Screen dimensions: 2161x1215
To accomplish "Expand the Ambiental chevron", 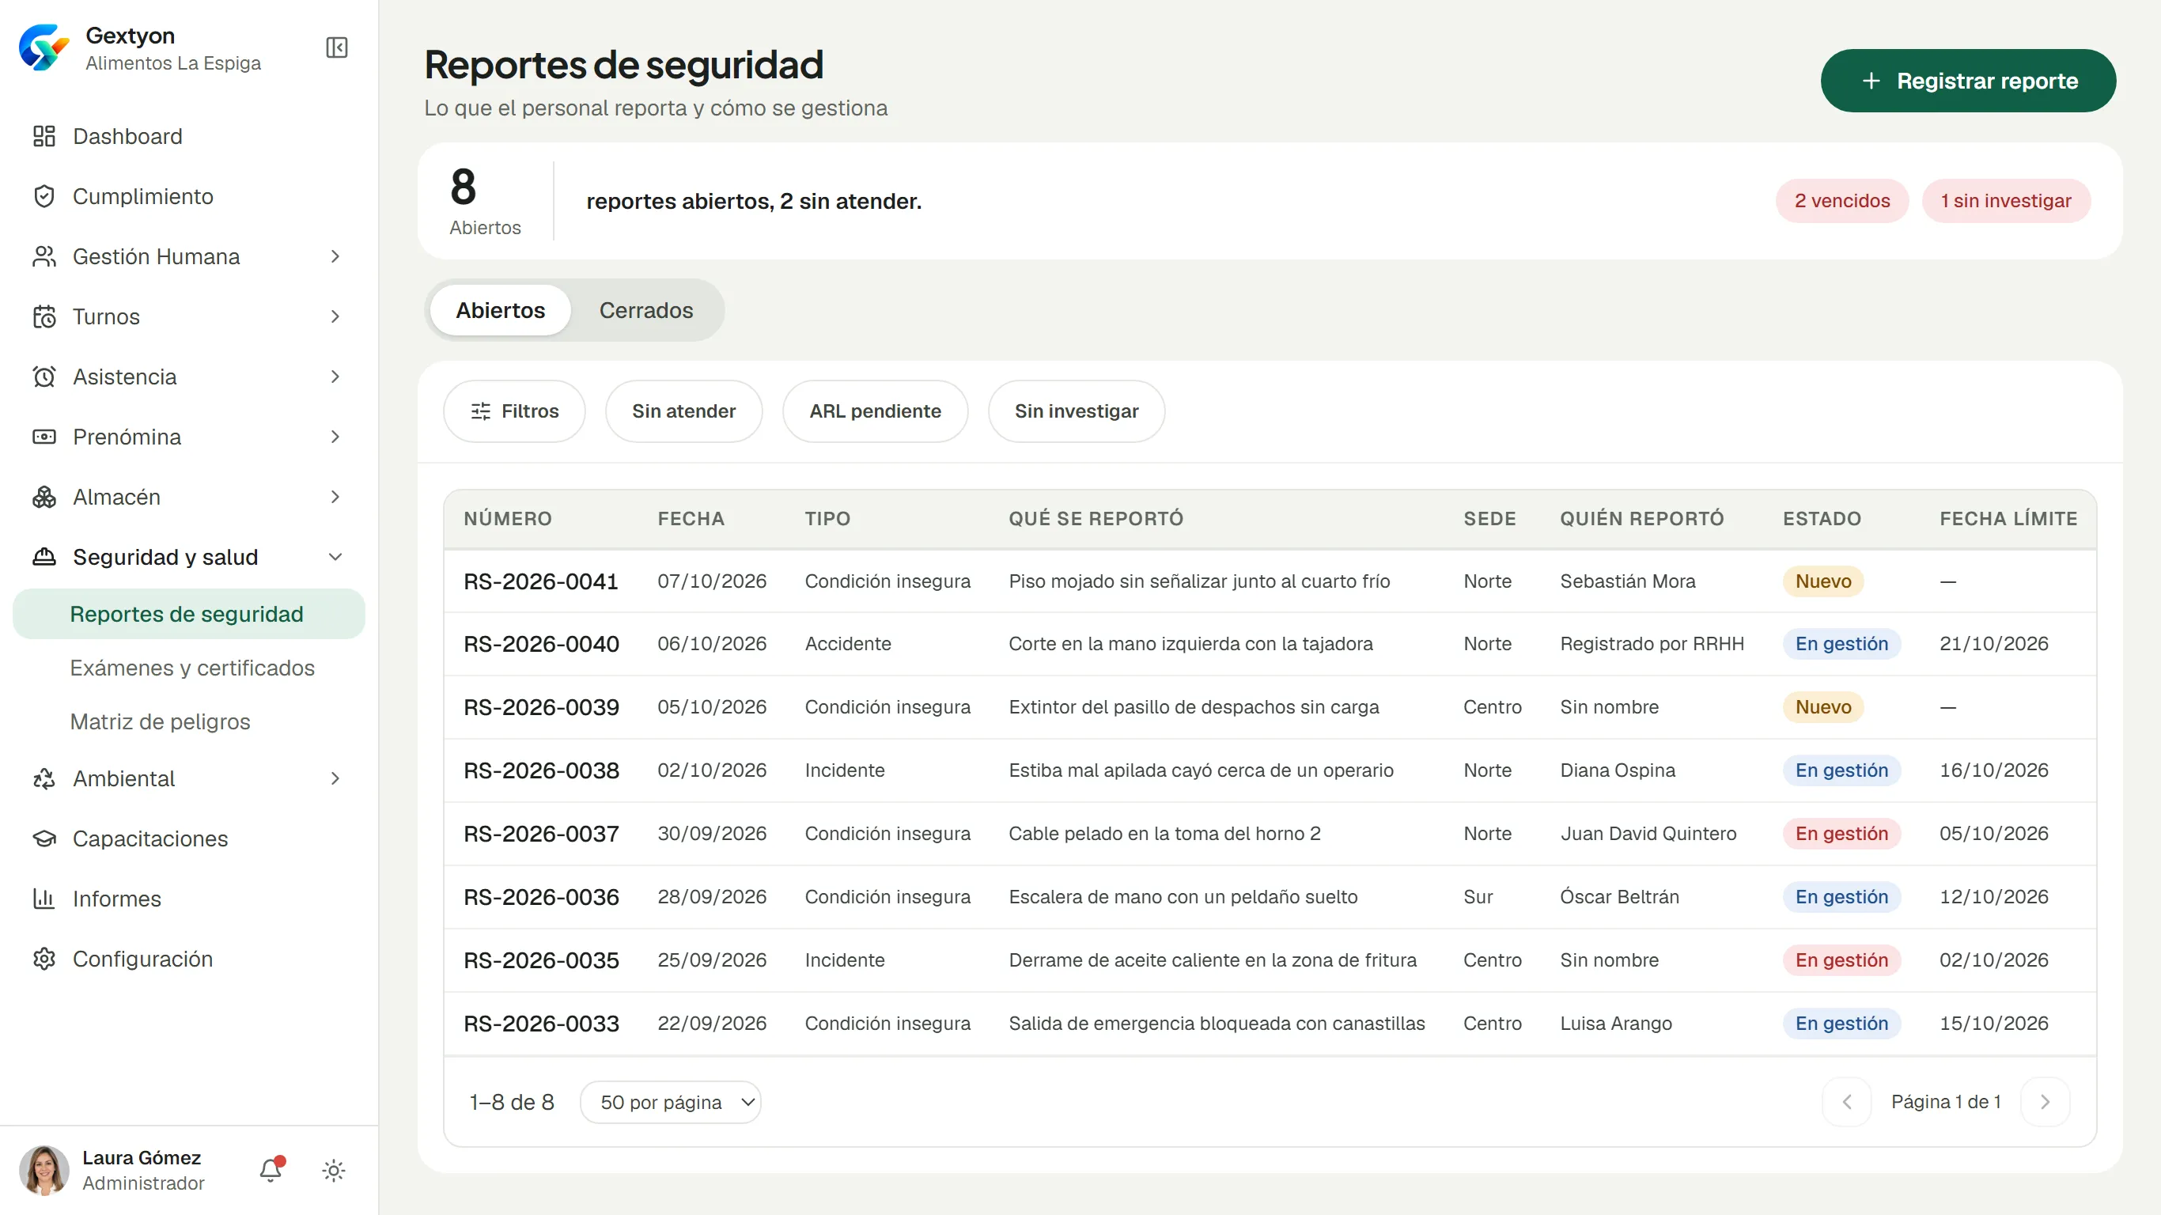I will (x=335, y=778).
